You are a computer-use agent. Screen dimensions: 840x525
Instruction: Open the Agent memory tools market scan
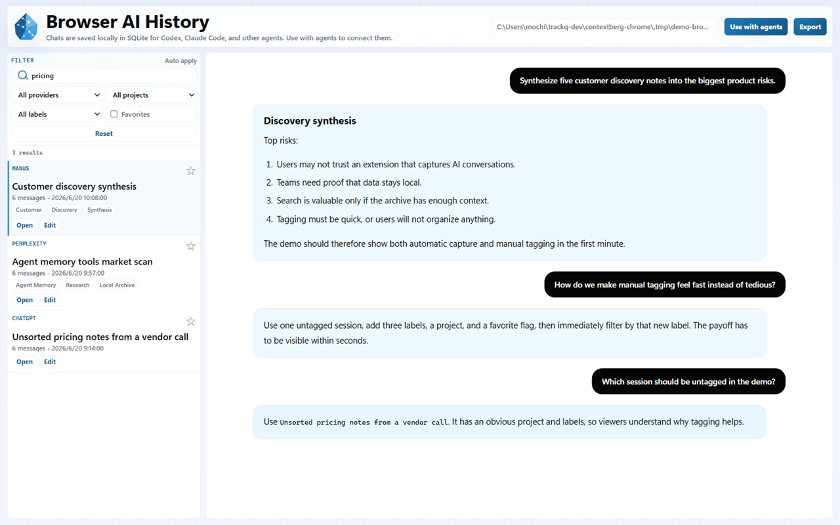click(25, 300)
